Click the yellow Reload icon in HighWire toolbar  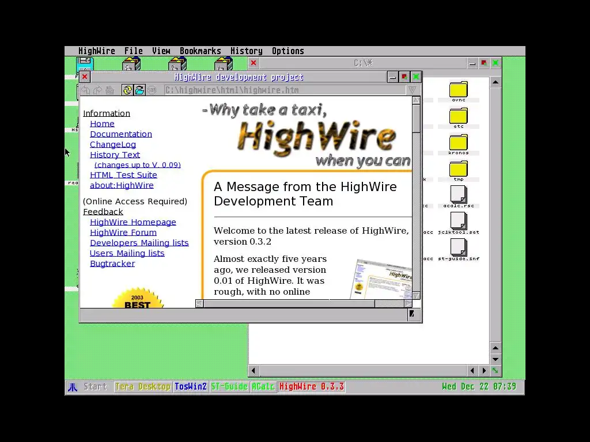click(127, 90)
